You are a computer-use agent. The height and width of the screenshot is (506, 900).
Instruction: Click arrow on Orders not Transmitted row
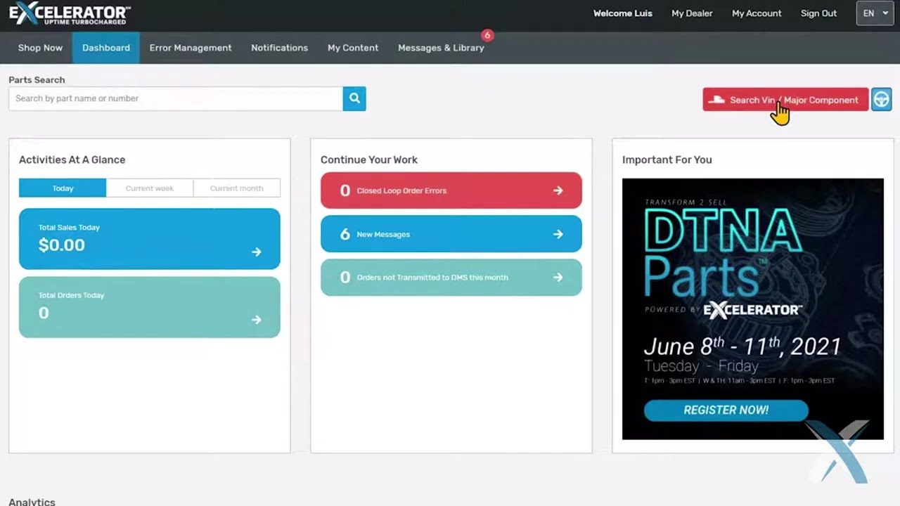pyautogui.click(x=558, y=278)
